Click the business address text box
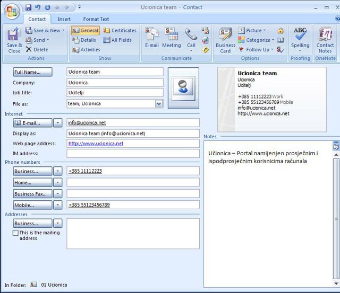Image resolution: width=340 pixels, height=293 pixels. click(133, 234)
